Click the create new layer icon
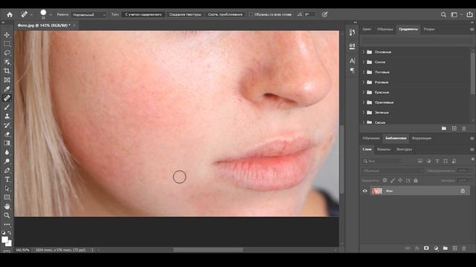 454,248
